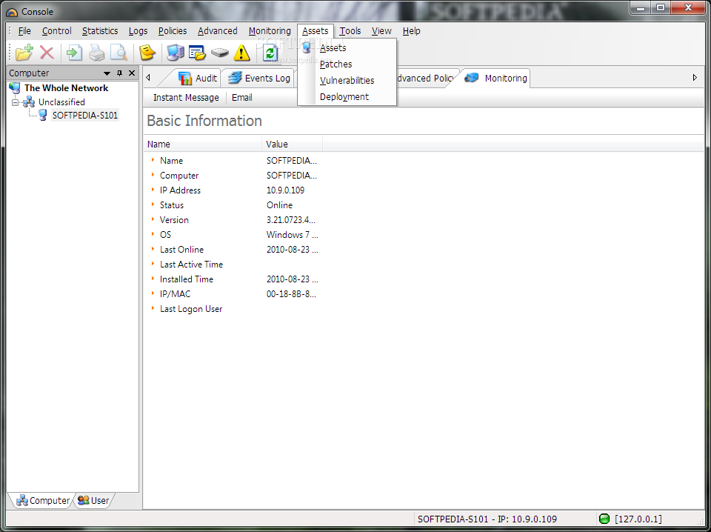Image resolution: width=711 pixels, height=532 pixels.
Task: Open the Help menu
Action: tap(411, 31)
